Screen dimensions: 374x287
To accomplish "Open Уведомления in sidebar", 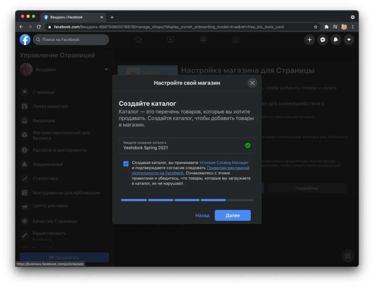I will pos(47,164).
